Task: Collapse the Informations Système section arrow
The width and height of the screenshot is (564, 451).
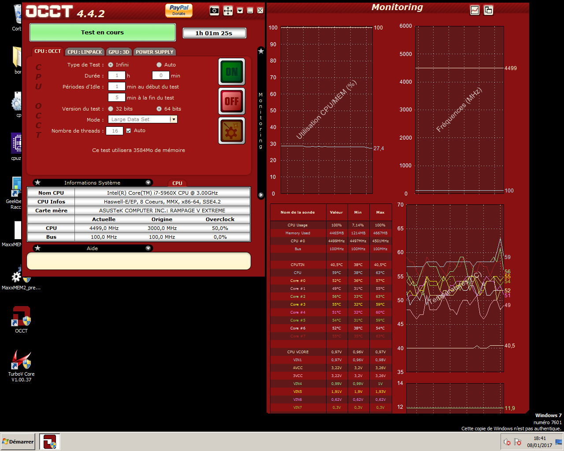Action: (x=148, y=183)
